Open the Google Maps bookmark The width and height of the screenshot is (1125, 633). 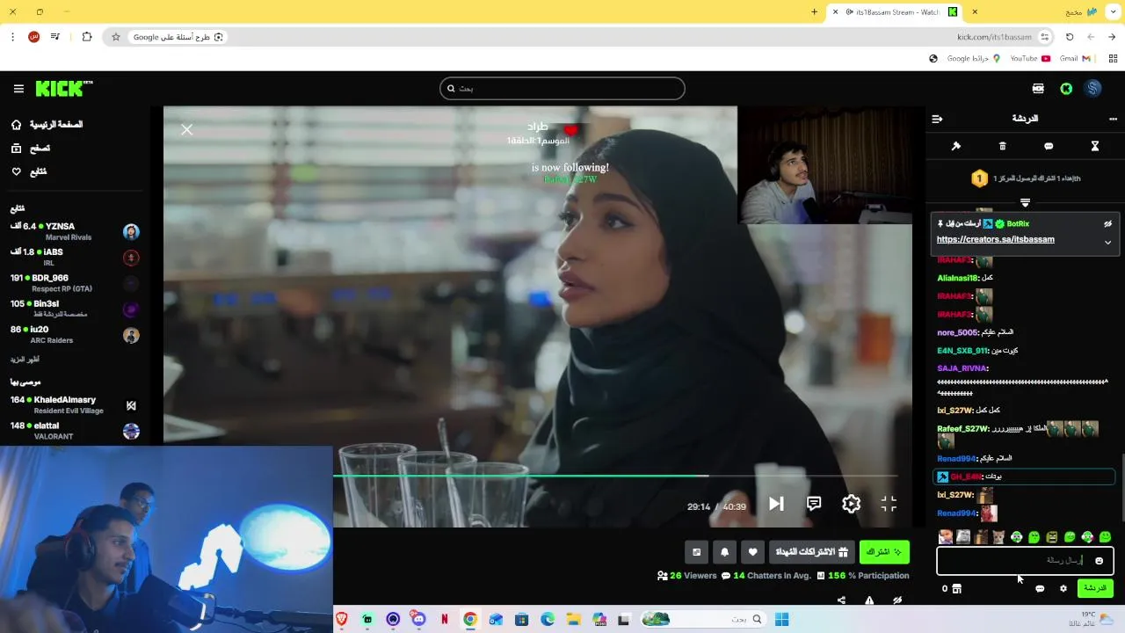pyautogui.click(x=974, y=59)
